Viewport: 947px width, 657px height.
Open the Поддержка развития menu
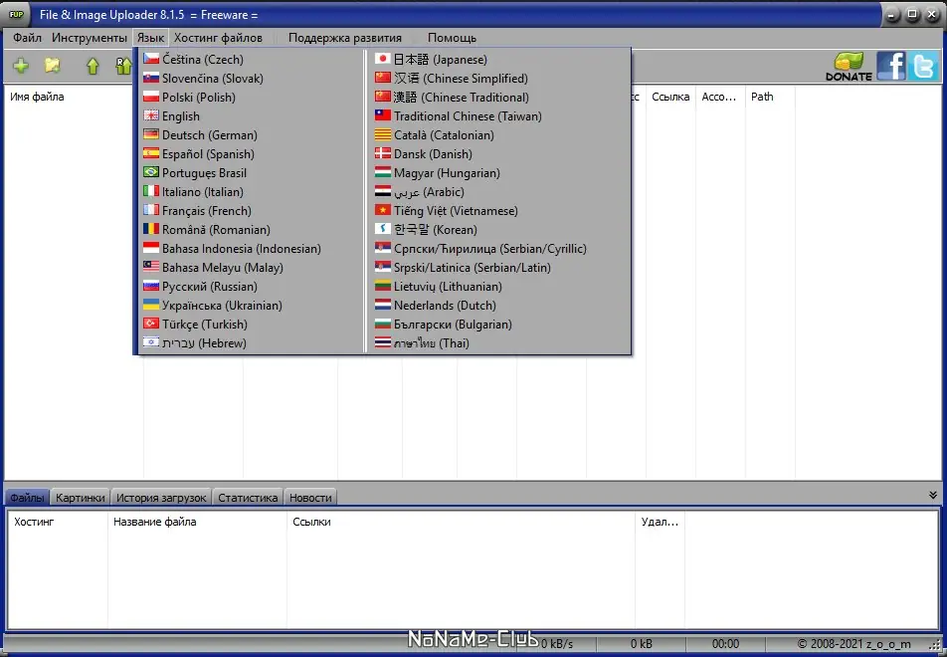345,38
